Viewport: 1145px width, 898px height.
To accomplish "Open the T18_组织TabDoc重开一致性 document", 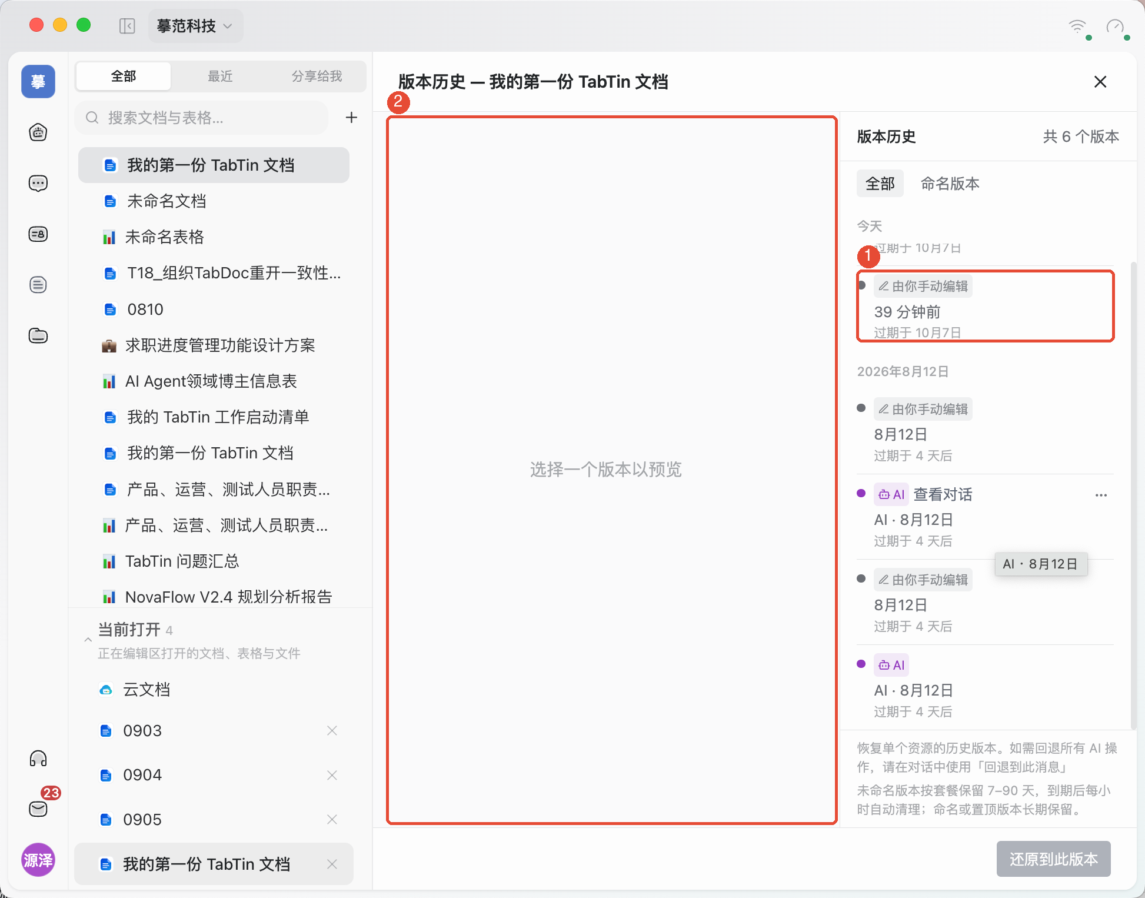I will coord(214,273).
